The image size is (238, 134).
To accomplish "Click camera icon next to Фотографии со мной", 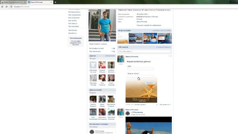I will (114, 48).
